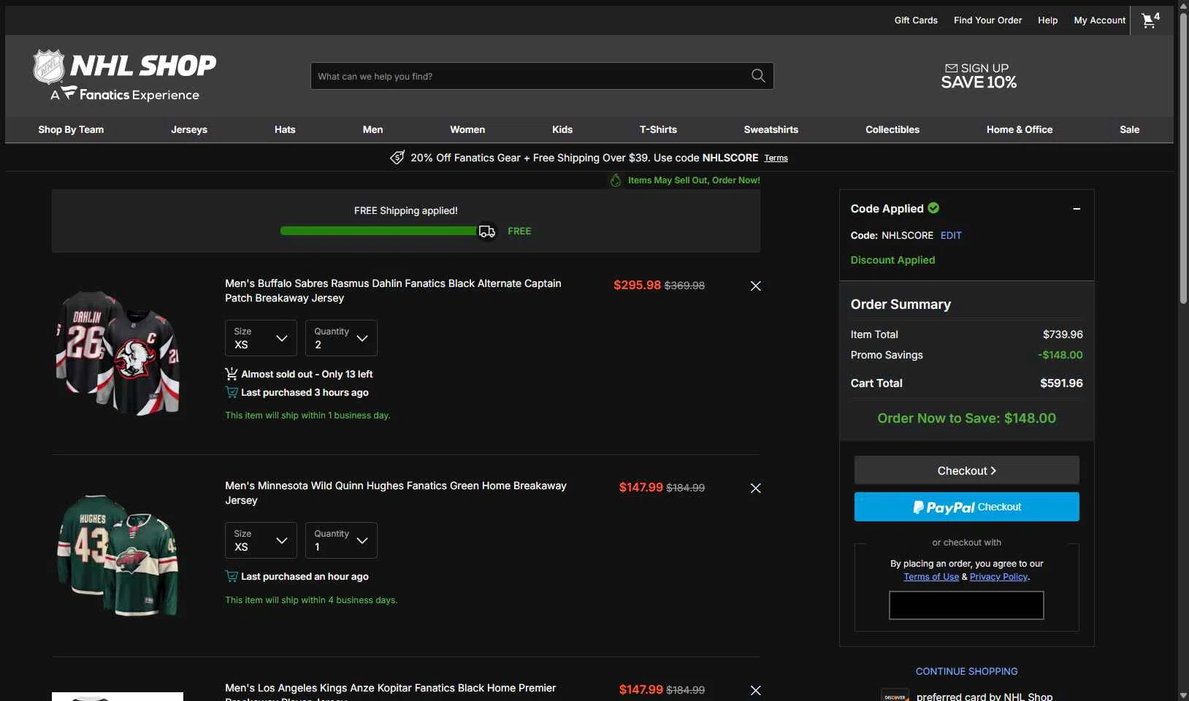Click the Cart Total $591.96 value

(1061, 383)
